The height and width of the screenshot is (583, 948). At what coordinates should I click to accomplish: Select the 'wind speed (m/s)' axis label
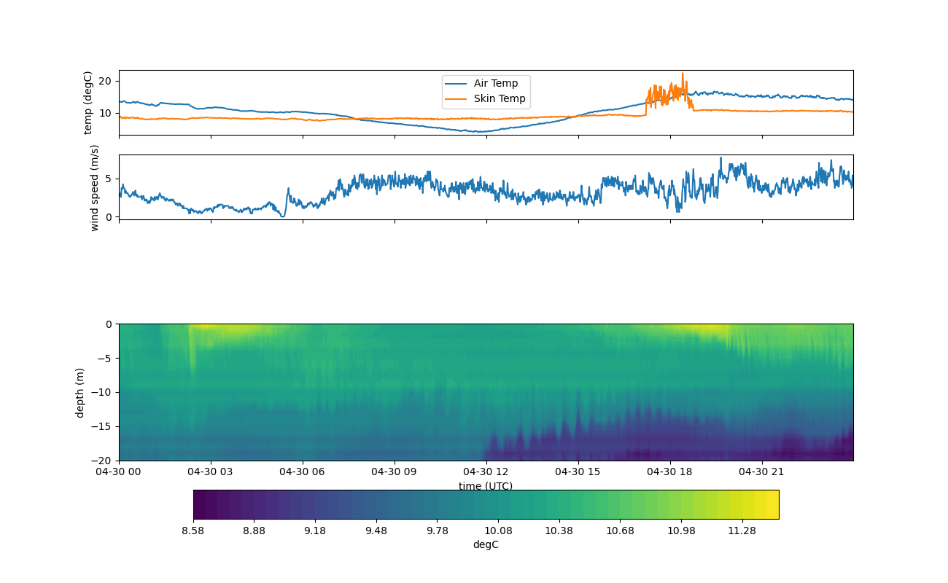[x=94, y=187]
